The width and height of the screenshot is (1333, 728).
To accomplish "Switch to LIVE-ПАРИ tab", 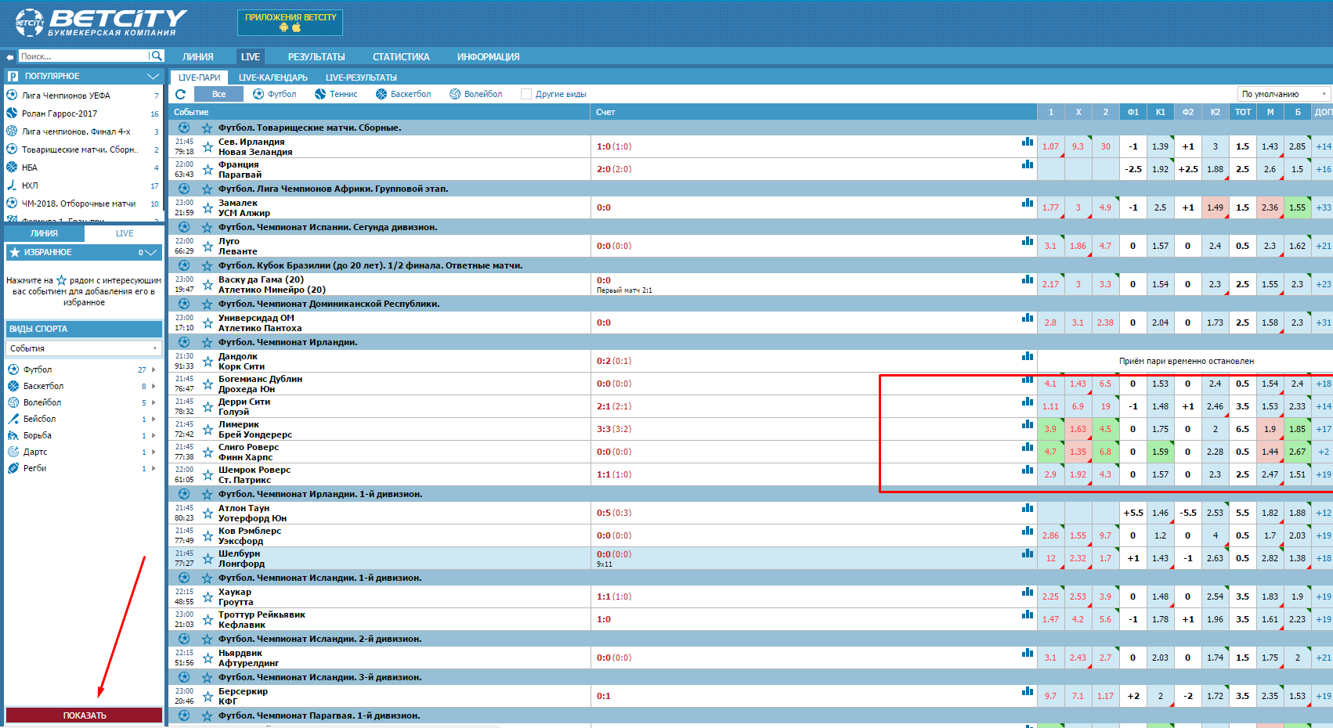I will (x=199, y=77).
